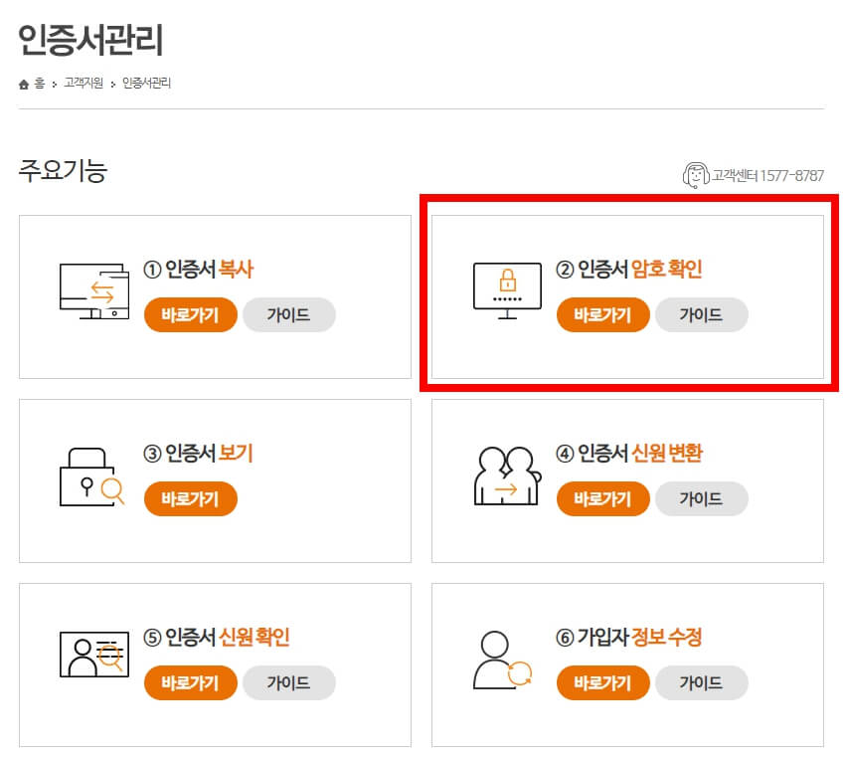Open 바로가기 for 인증서 신원 변환

602,499
